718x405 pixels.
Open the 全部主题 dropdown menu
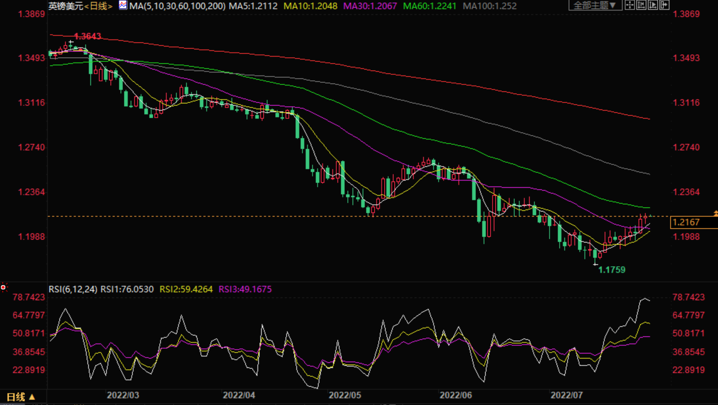[595, 5]
